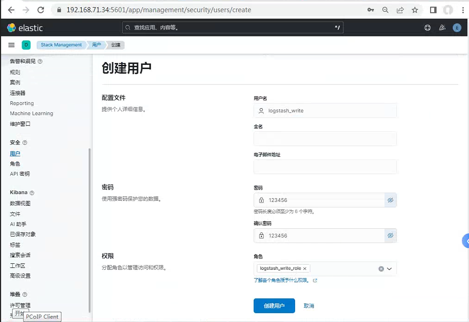Click the E user profile avatar
This screenshot has height=322, width=469.
point(457,28)
